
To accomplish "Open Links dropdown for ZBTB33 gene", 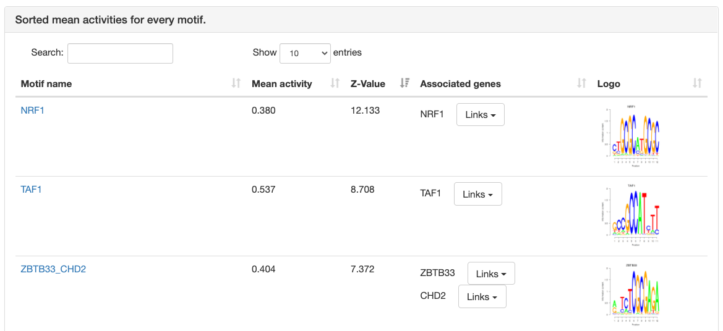I will 491,274.
